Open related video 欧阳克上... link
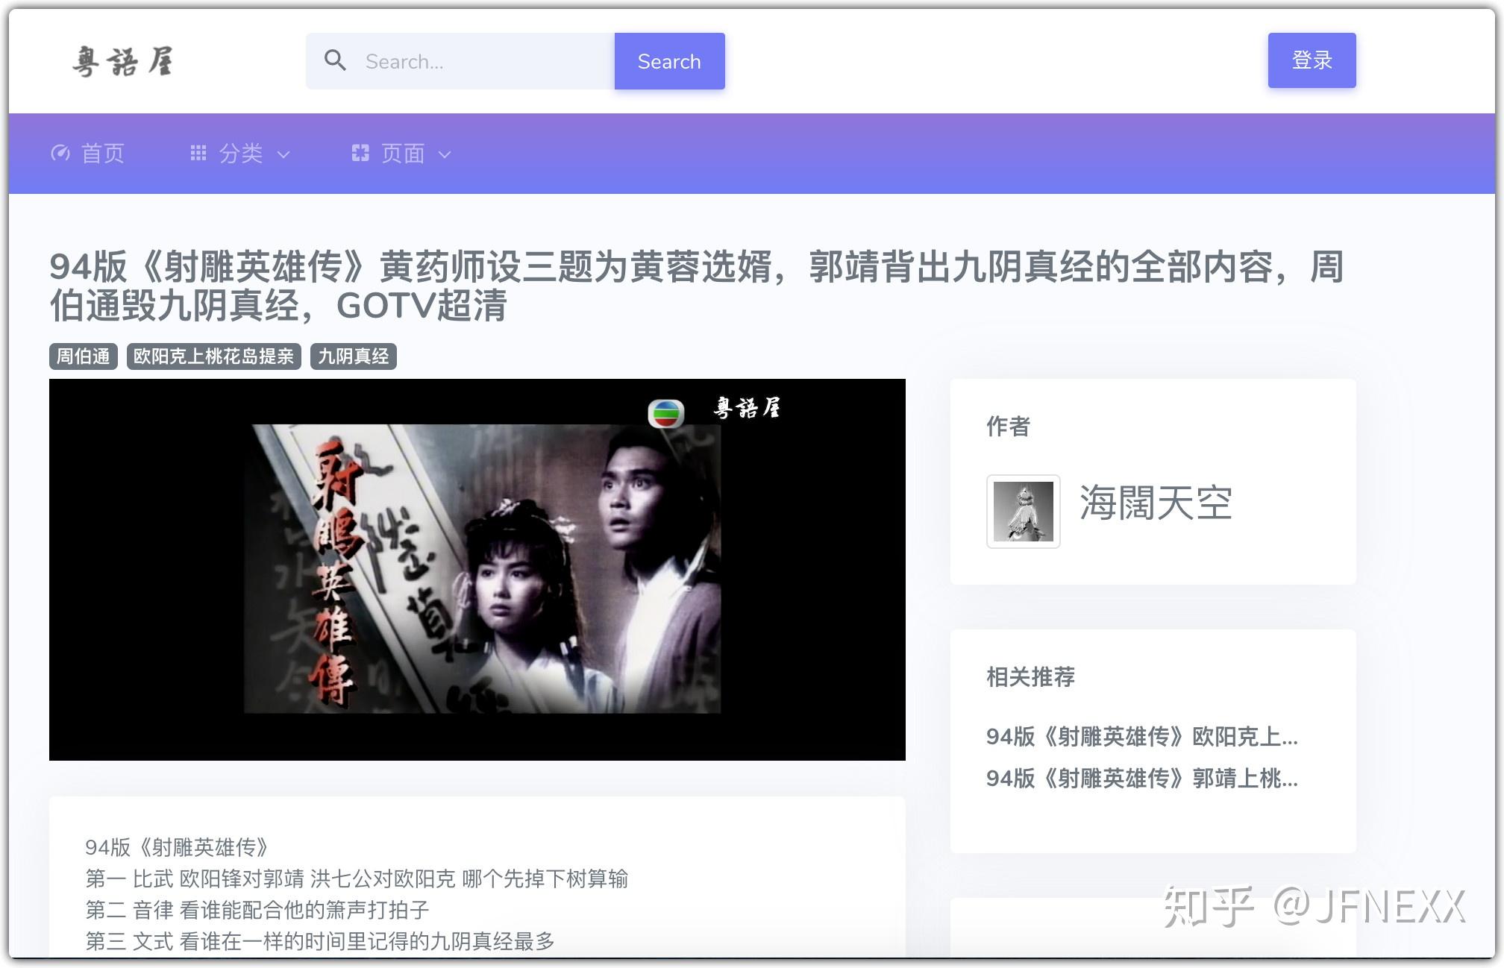Screen dimensions: 1504x968 click(1141, 737)
